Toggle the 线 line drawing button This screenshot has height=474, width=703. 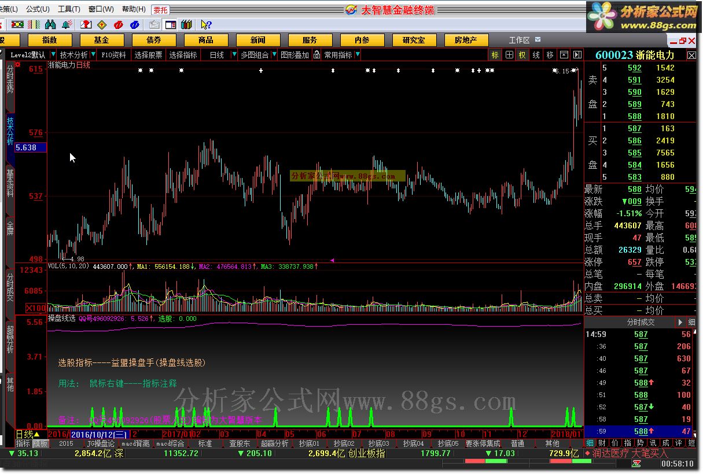click(x=536, y=55)
